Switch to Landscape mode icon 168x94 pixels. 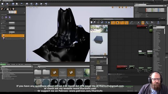(x=8, y=9)
